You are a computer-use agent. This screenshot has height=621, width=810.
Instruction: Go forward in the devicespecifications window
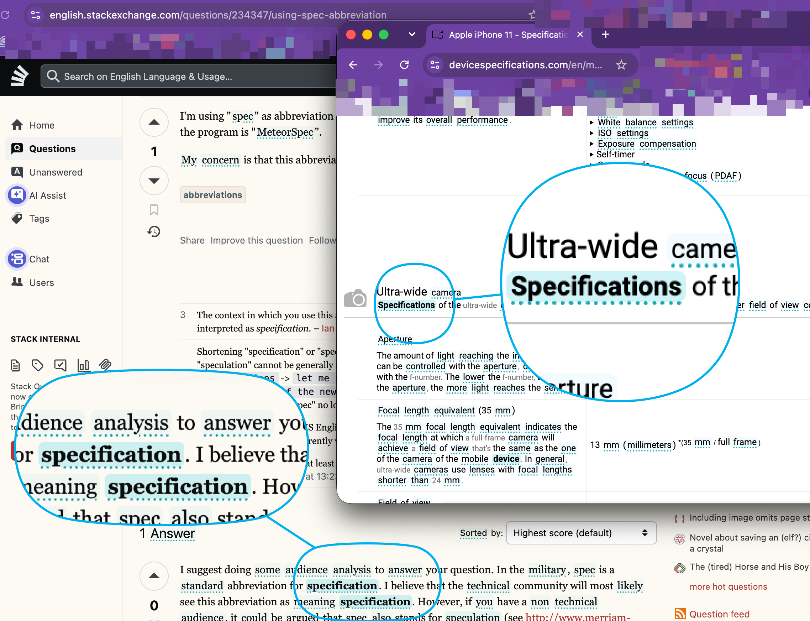click(378, 65)
